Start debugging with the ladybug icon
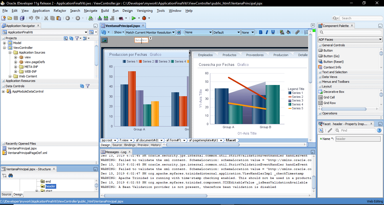 [x=144, y=18]
